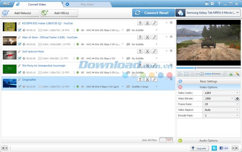Open audio track dropdown for Surf Jackson Hole

pos(123,58)
